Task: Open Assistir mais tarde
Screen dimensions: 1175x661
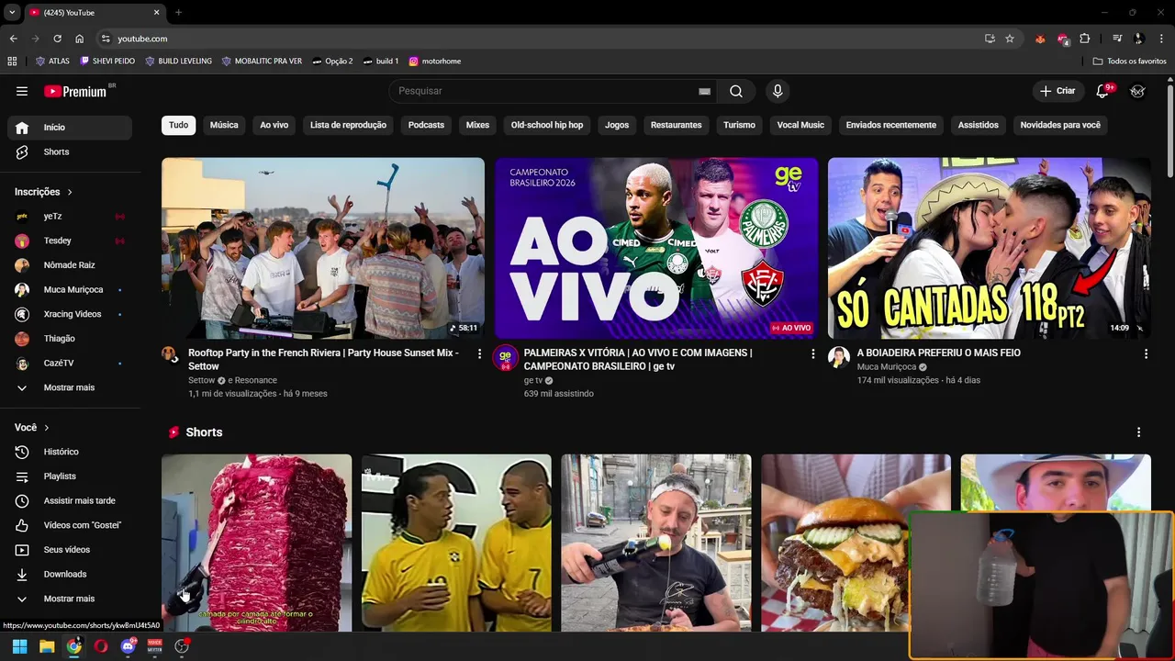Action: point(70,501)
